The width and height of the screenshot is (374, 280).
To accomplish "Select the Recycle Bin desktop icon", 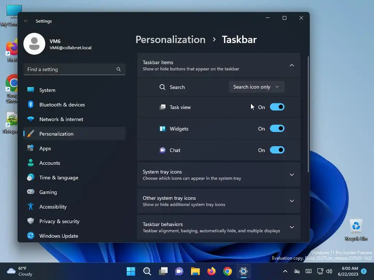I will pyautogui.click(x=356, y=230).
